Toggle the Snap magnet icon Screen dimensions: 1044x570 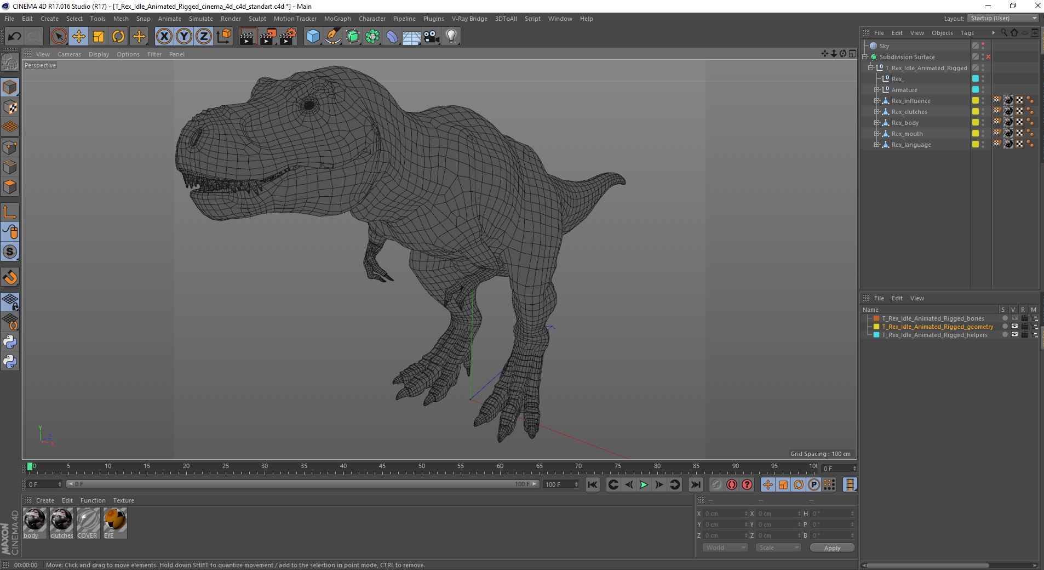10,277
